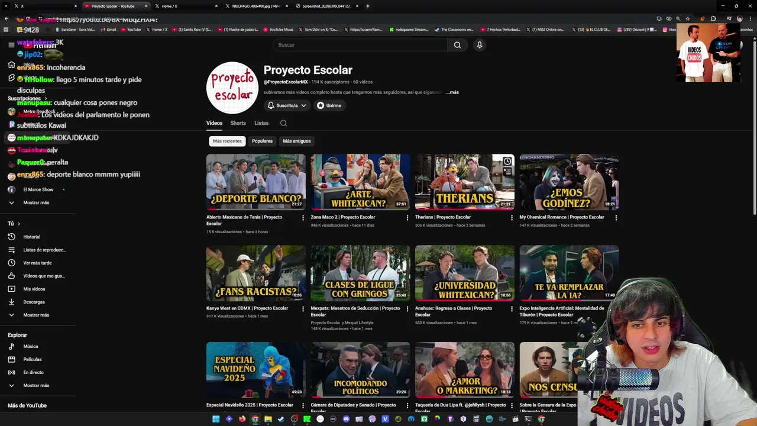
Task: Open Kanye West en CDMX title link
Action: pos(247,308)
